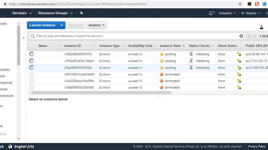Open the Instance Type column dropdown arrow
Viewport: 268px width, 150px height.
click(123, 46)
